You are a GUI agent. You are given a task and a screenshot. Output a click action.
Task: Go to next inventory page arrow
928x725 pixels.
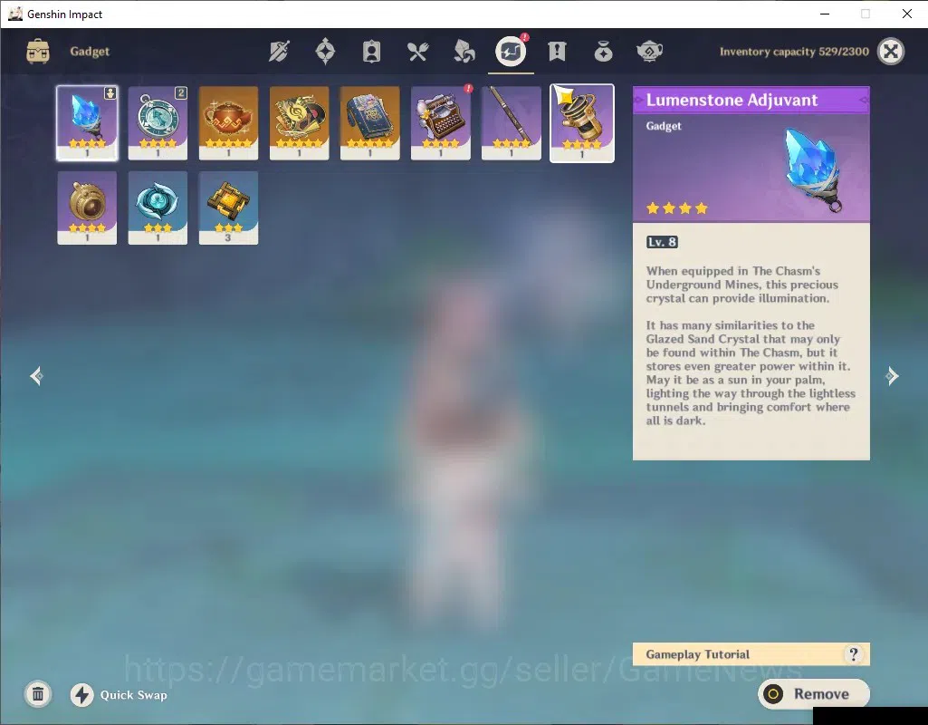pos(892,375)
